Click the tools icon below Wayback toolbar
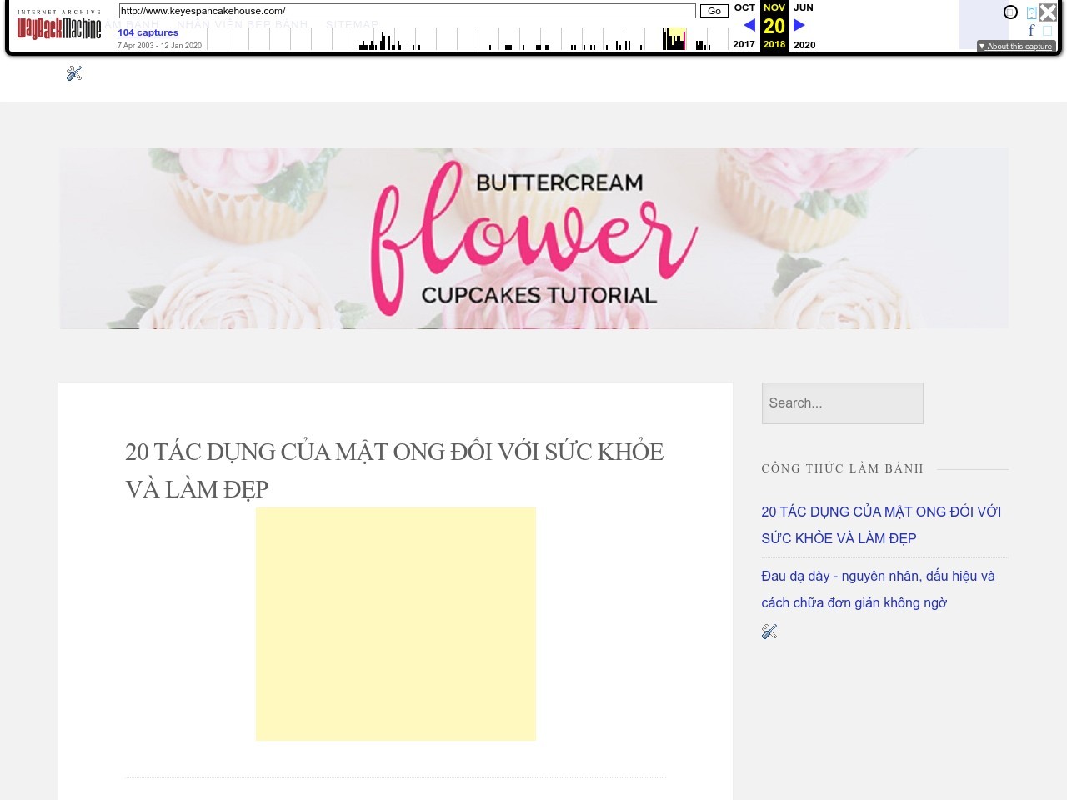Viewport: 1067px width, 800px height. [x=74, y=73]
